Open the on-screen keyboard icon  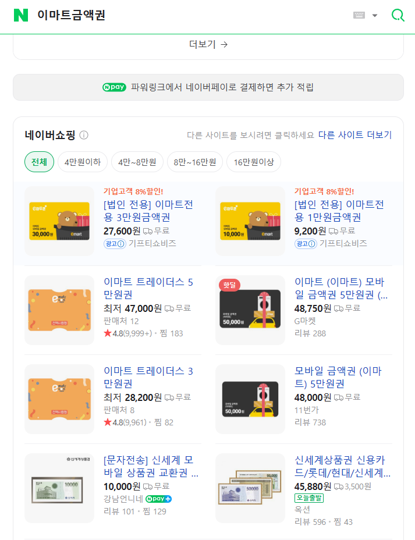(x=359, y=15)
